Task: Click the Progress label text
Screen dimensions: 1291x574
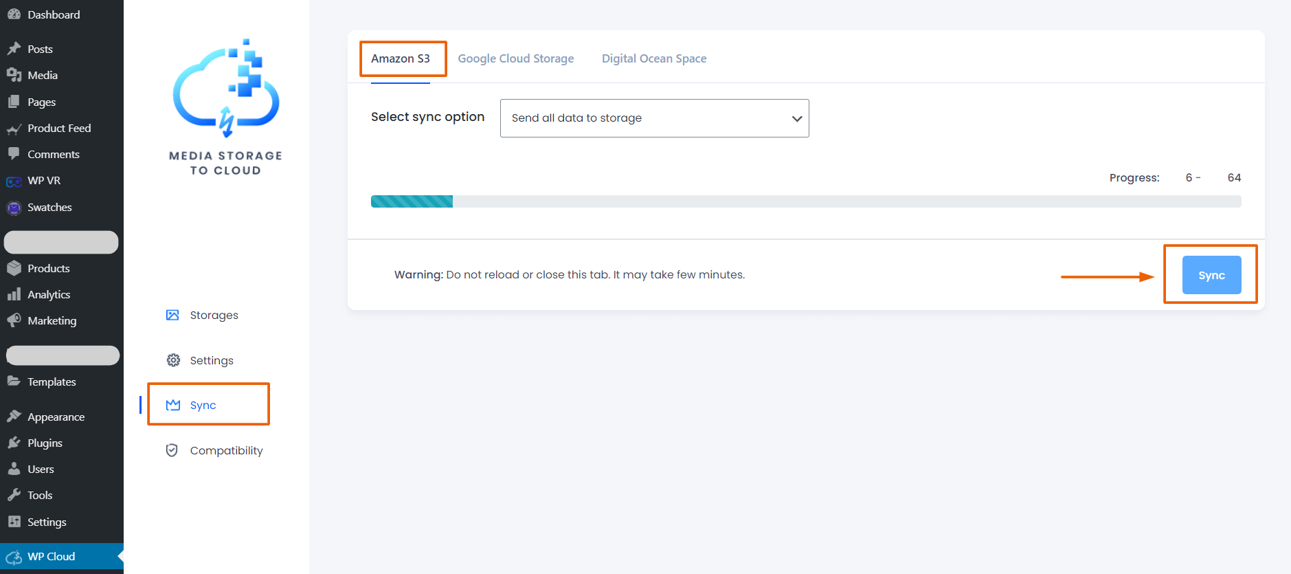Action: click(x=1134, y=177)
